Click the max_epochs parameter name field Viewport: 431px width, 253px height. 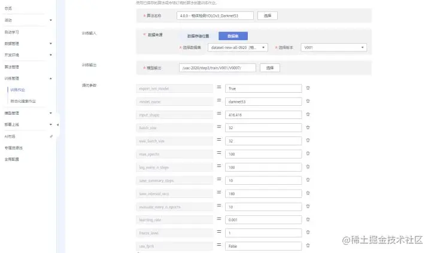pos(175,154)
